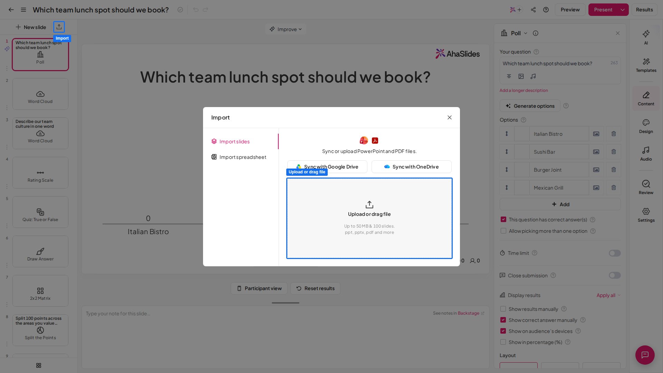The width and height of the screenshot is (663, 373).
Task: Open the help question mark icon in top bar
Action: [546, 10]
